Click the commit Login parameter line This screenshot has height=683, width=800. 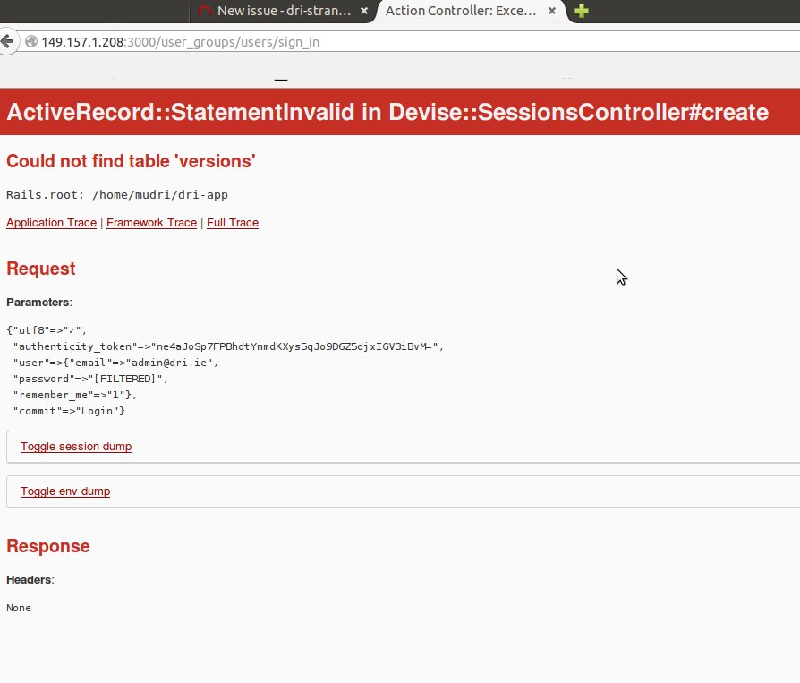tap(69, 411)
